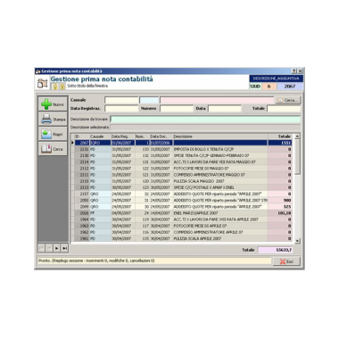Screen dimensions: 339x339
Task: Click the window form icon left of the title
Action: tap(42, 84)
